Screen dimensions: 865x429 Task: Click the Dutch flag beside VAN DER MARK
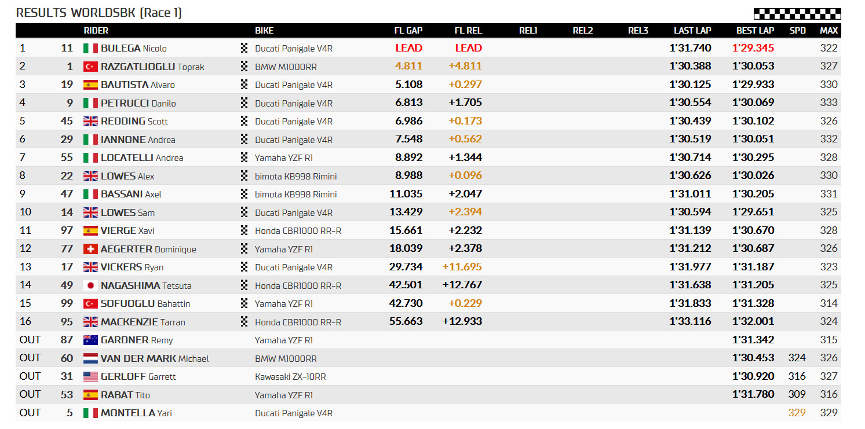tap(90, 358)
